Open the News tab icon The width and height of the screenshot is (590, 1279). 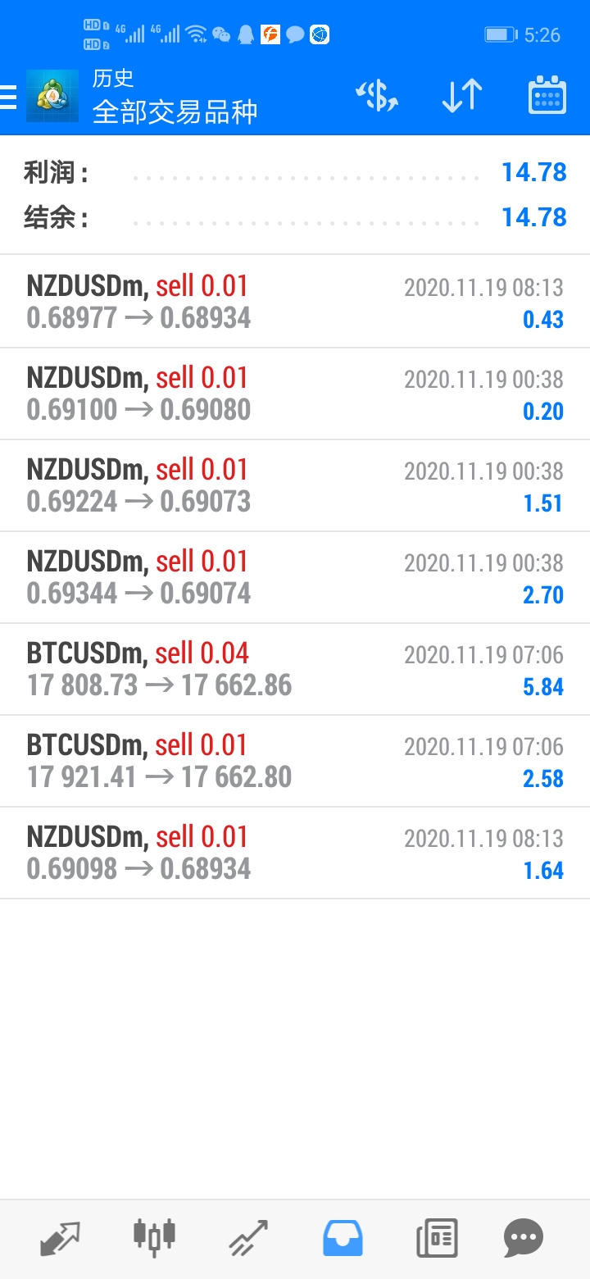coord(436,1238)
